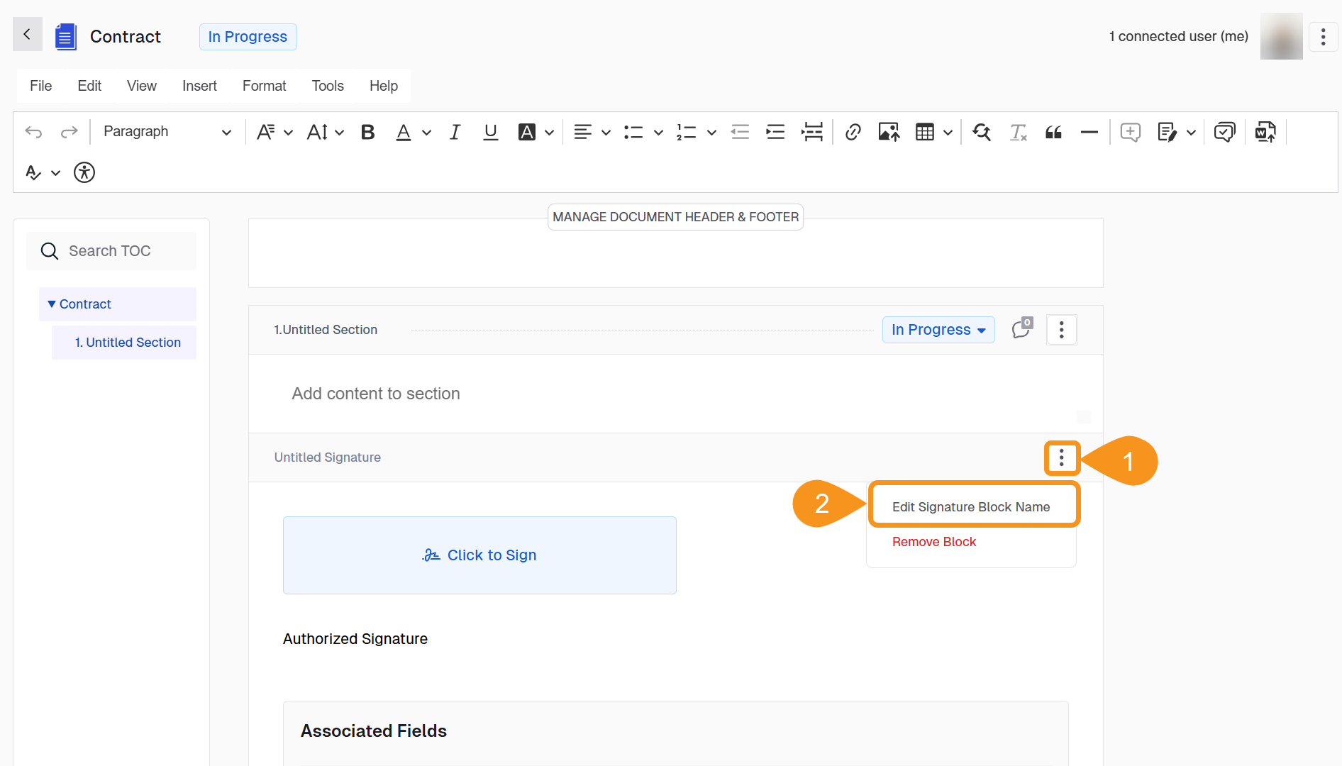Click the insert image icon
The image size is (1342, 766).
tap(888, 132)
